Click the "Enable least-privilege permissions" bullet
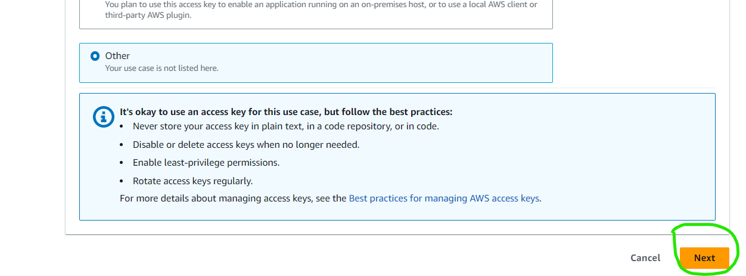Screen dimensions: 746x276 pyautogui.click(x=206, y=162)
